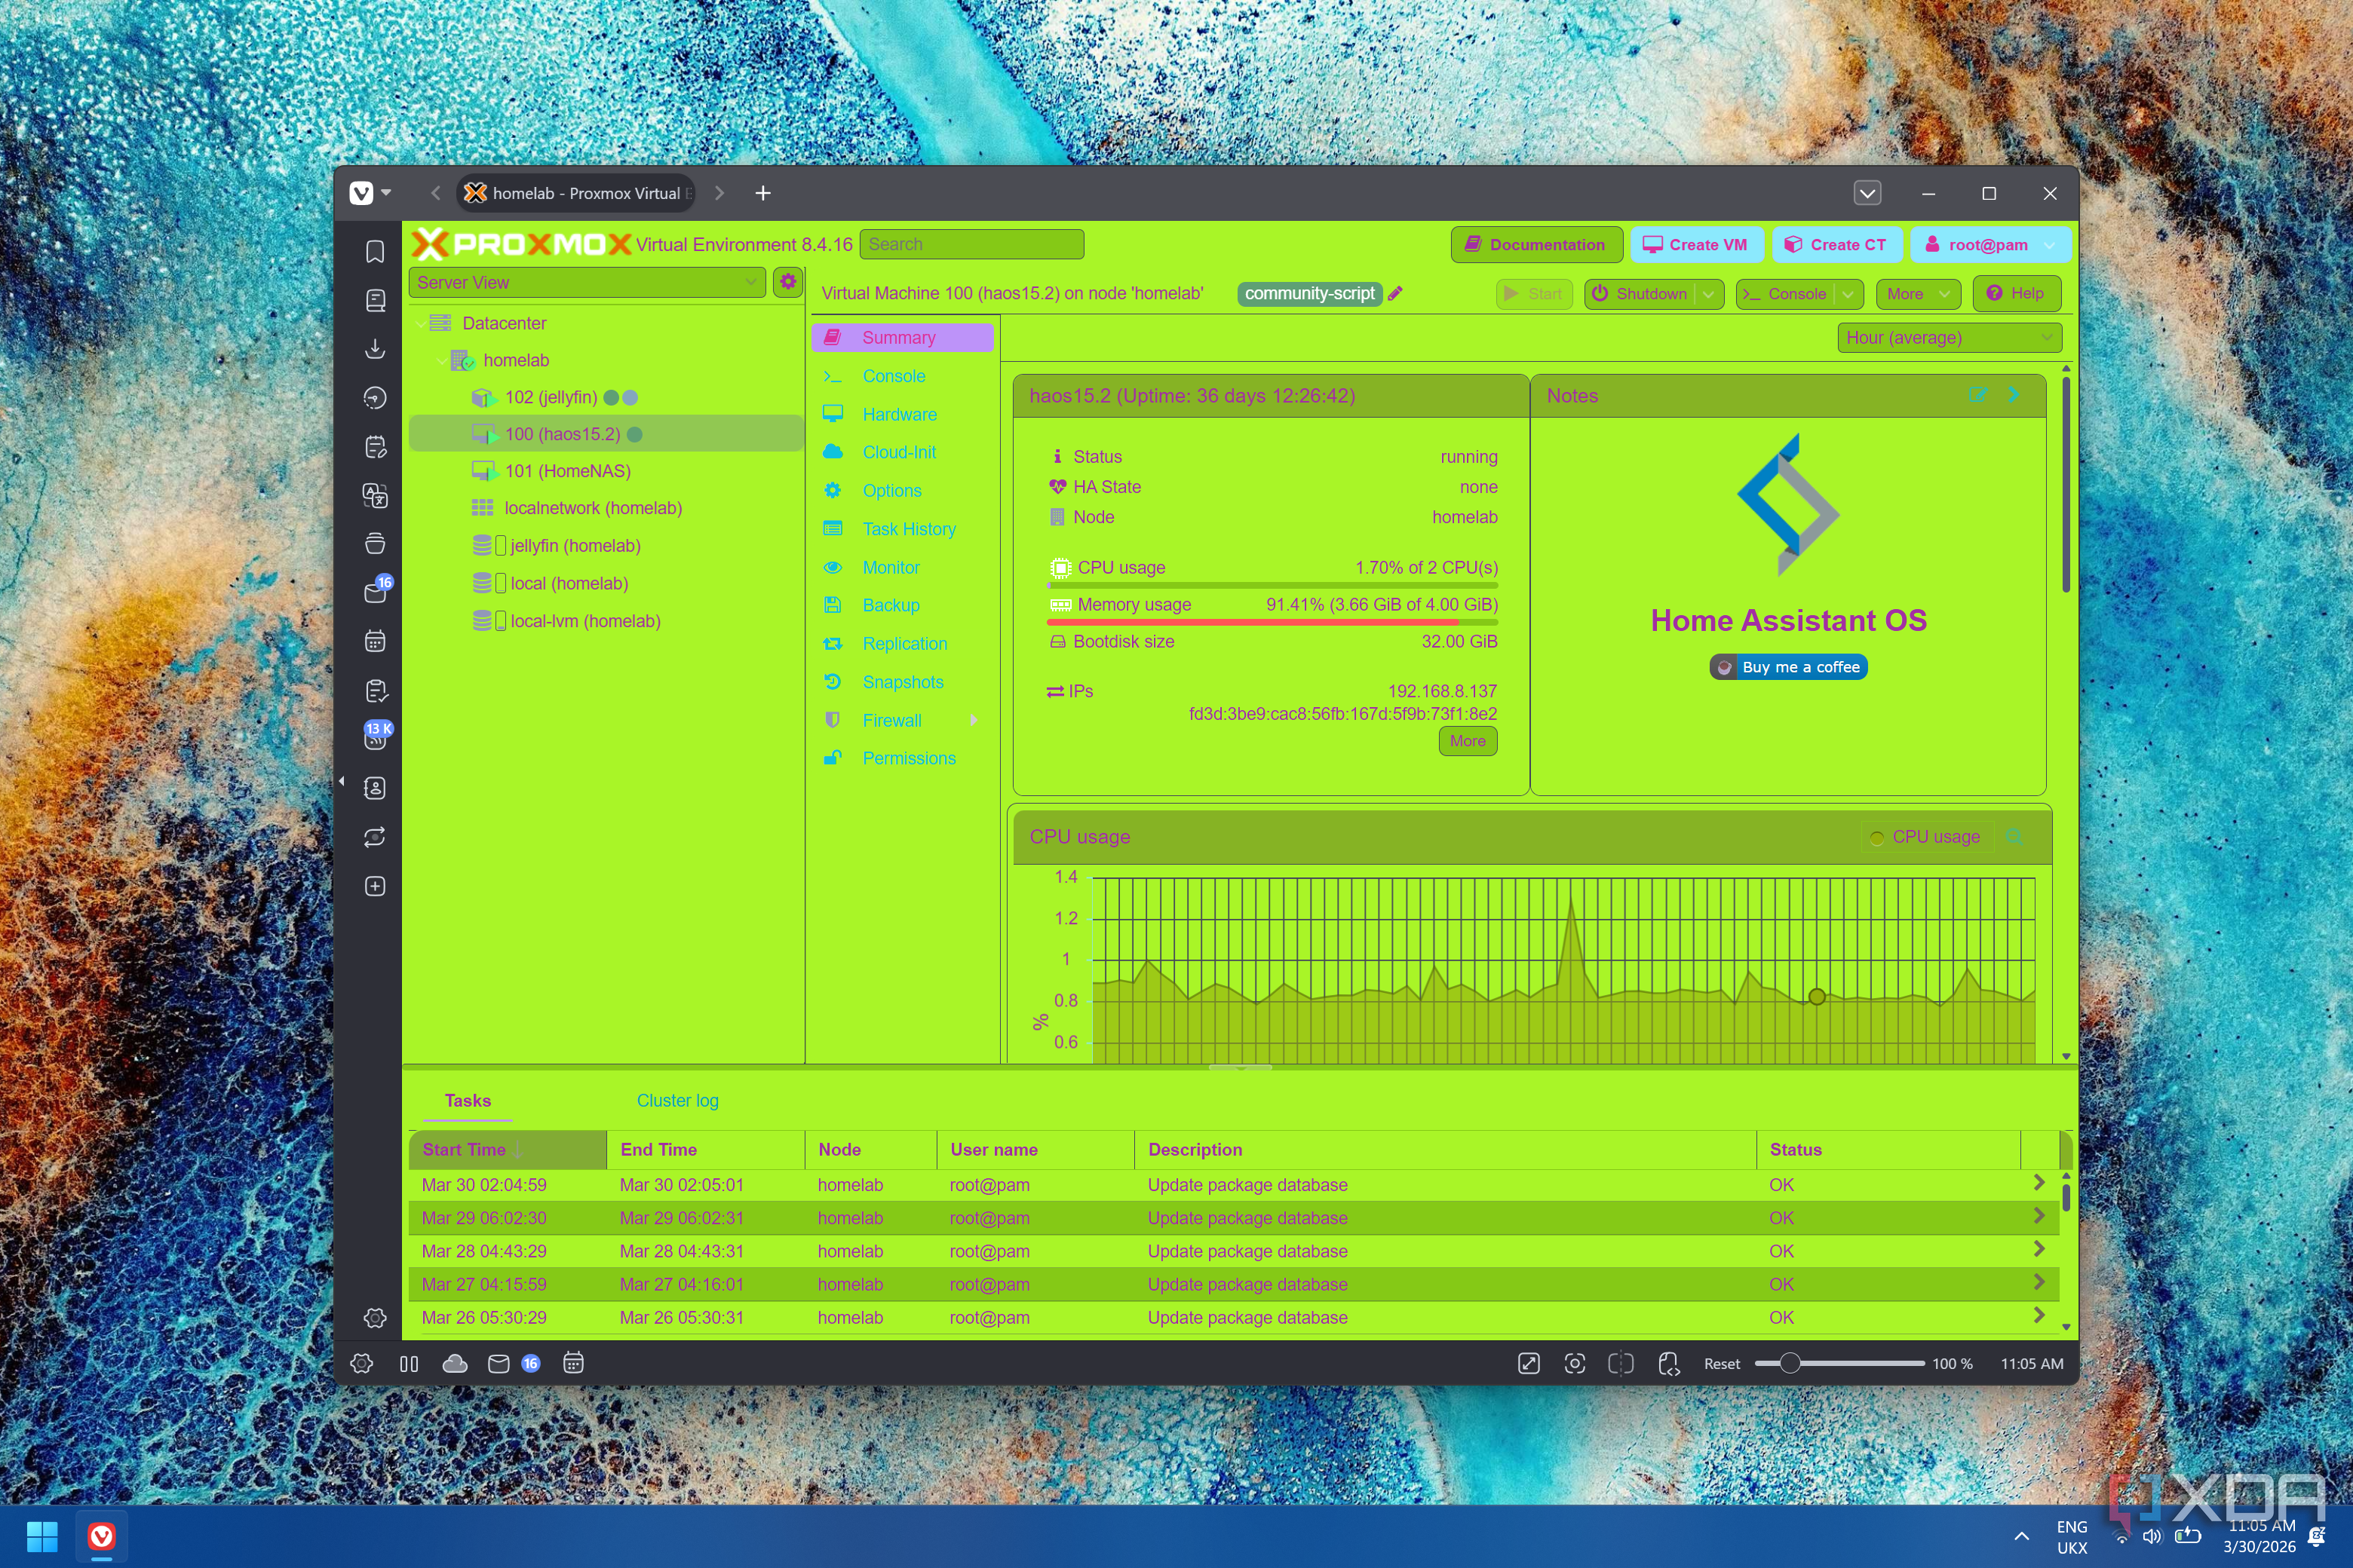Screen dimensions: 2353x1568
Task: Open the Snapshots section
Action: coord(903,682)
